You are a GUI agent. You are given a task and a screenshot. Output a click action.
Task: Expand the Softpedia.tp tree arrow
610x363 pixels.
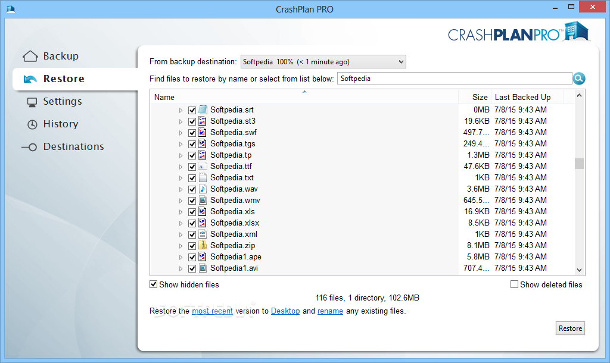[180, 155]
